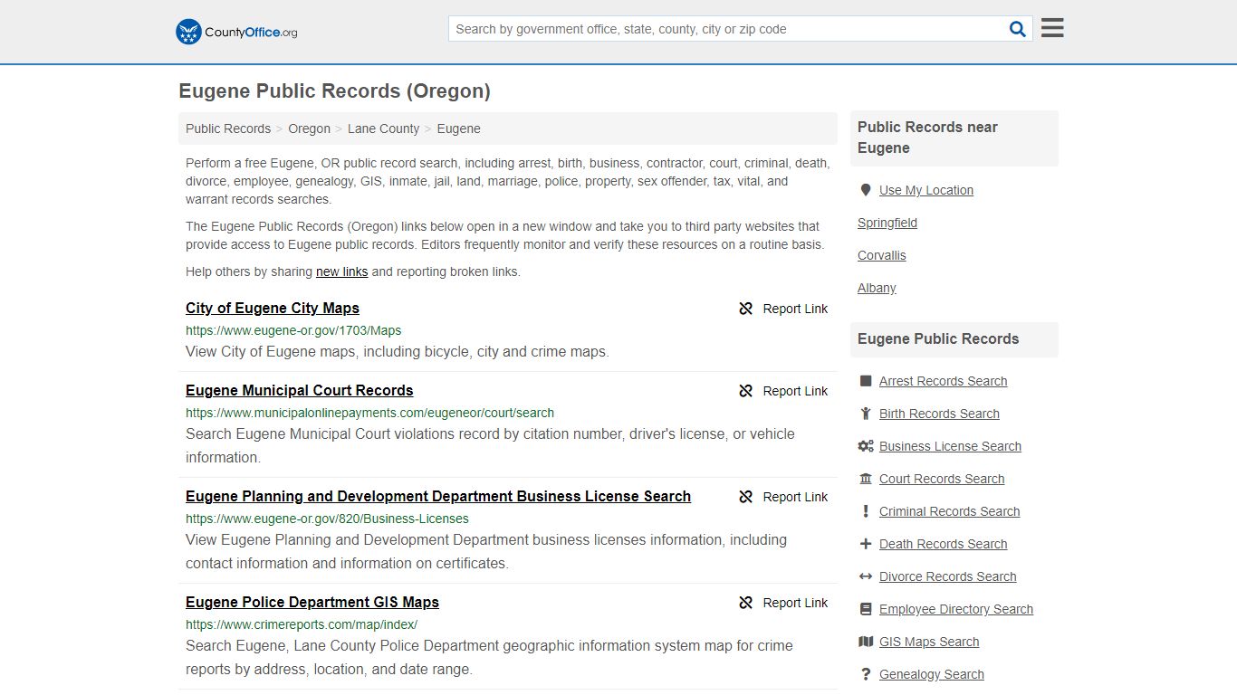This screenshot has height=695, width=1237.
Task: Click the Business License gears icon
Action: (x=866, y=446)
